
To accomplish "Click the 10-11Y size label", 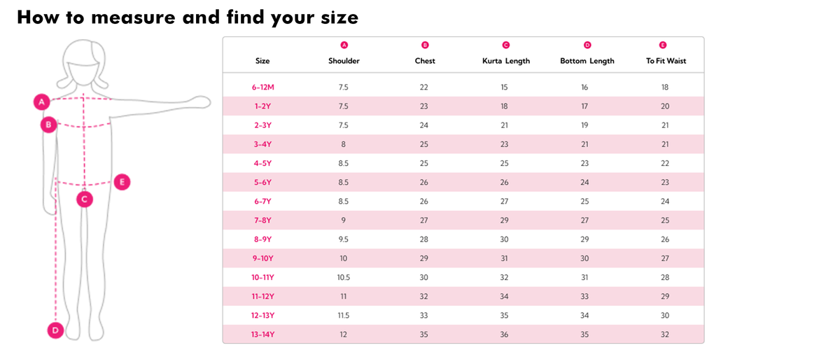I will 262,277.
